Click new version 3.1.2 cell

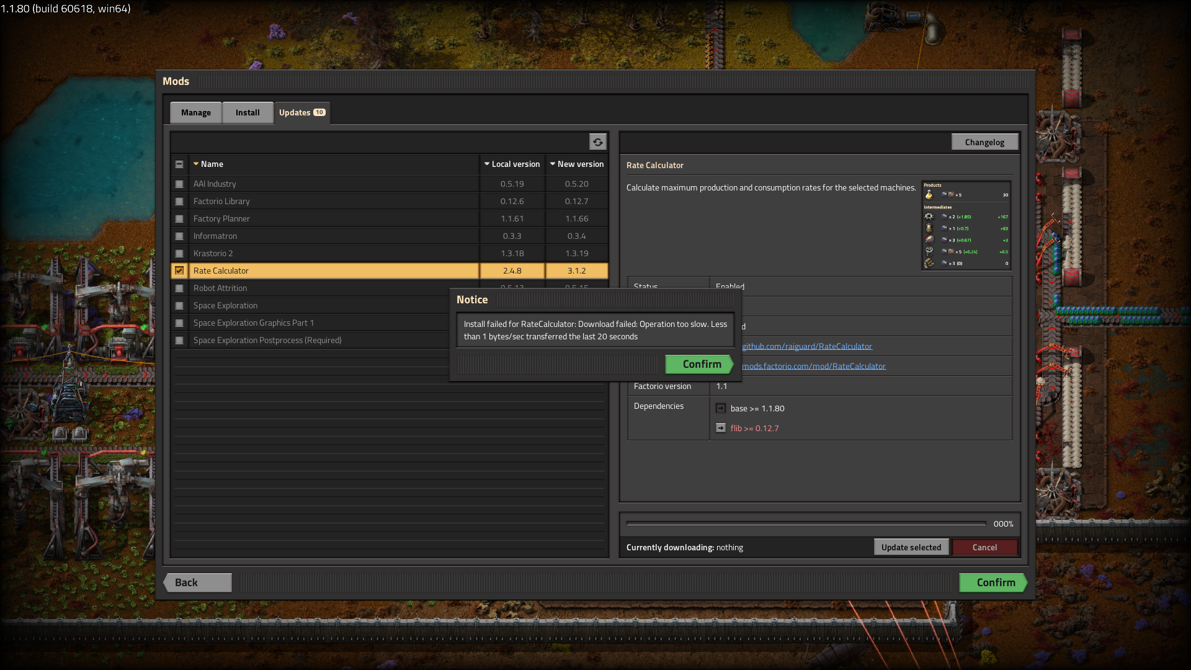pos(577,271)
